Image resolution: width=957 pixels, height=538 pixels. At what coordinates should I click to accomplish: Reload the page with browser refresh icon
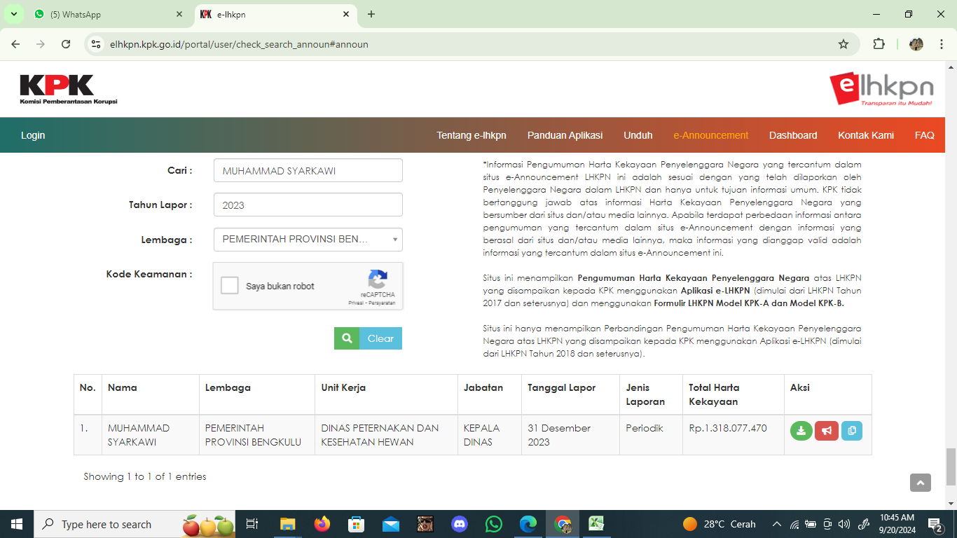tap(66, 44)
